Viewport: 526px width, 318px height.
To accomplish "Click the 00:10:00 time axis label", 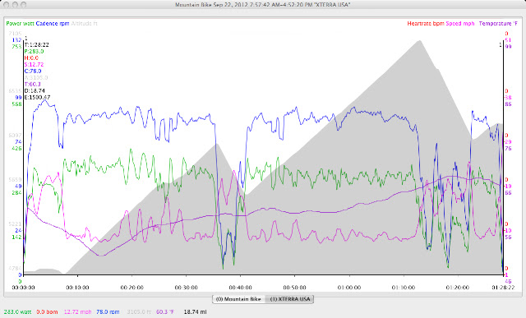I will point(77,288).
